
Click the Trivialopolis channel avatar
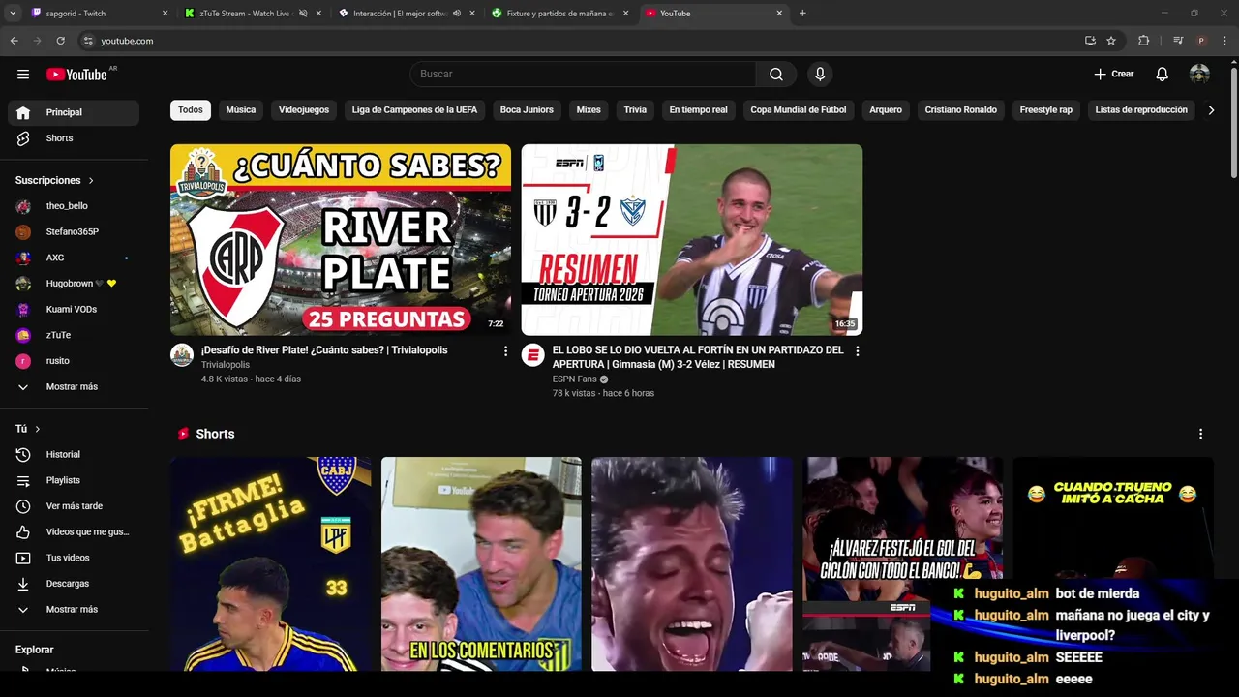tap(182, 354)
